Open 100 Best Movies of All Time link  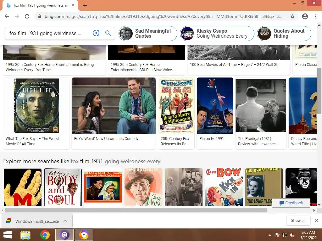(x=234, y=65)
